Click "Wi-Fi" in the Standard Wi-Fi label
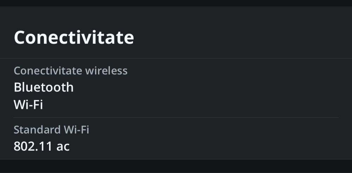This screenshot has height=173, width=352. [x=76, y=130]
